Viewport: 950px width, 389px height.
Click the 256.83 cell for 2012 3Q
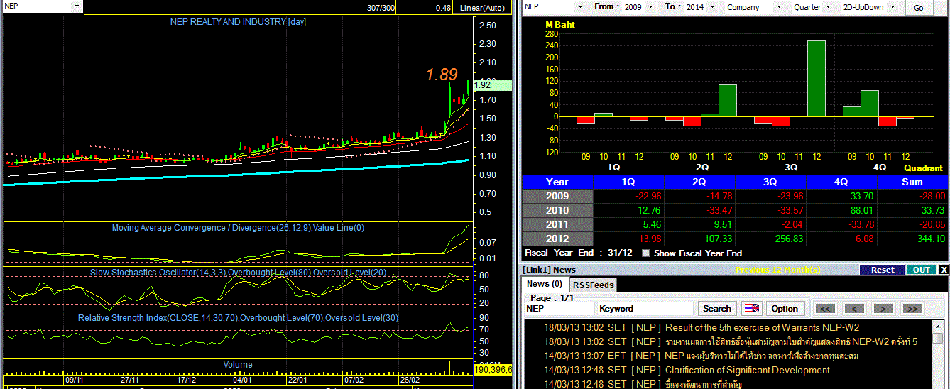(770, 239)
